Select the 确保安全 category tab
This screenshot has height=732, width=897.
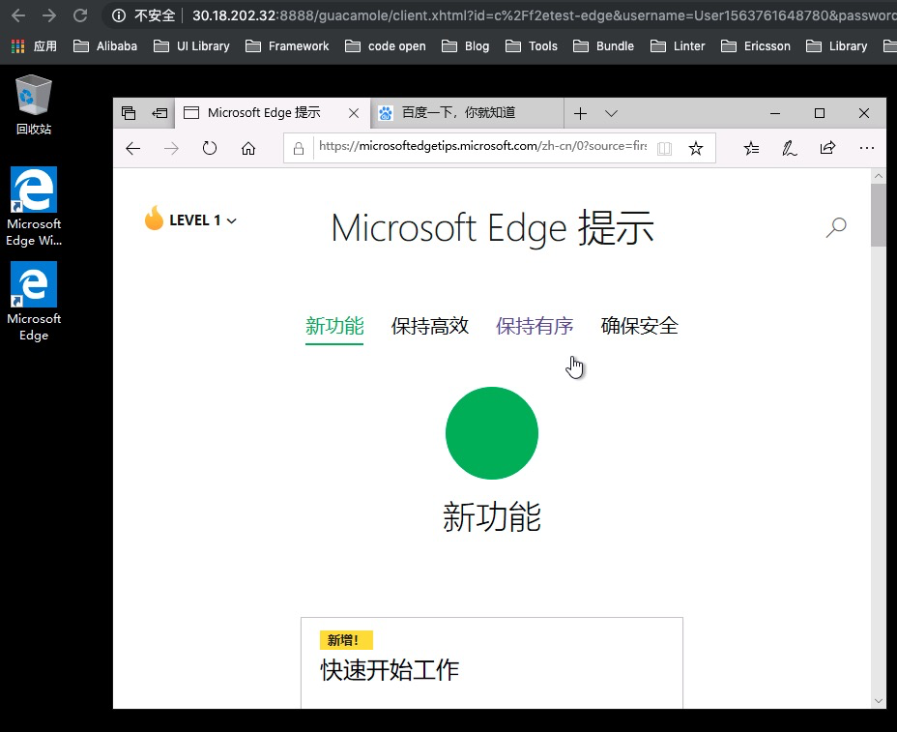(x=640, y=326)
